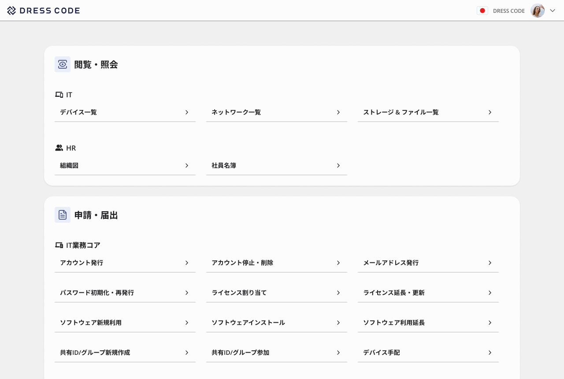Open the account dropdown via the header chevron
Viewport: 564px width, 379px height.
tap(552, 10)
